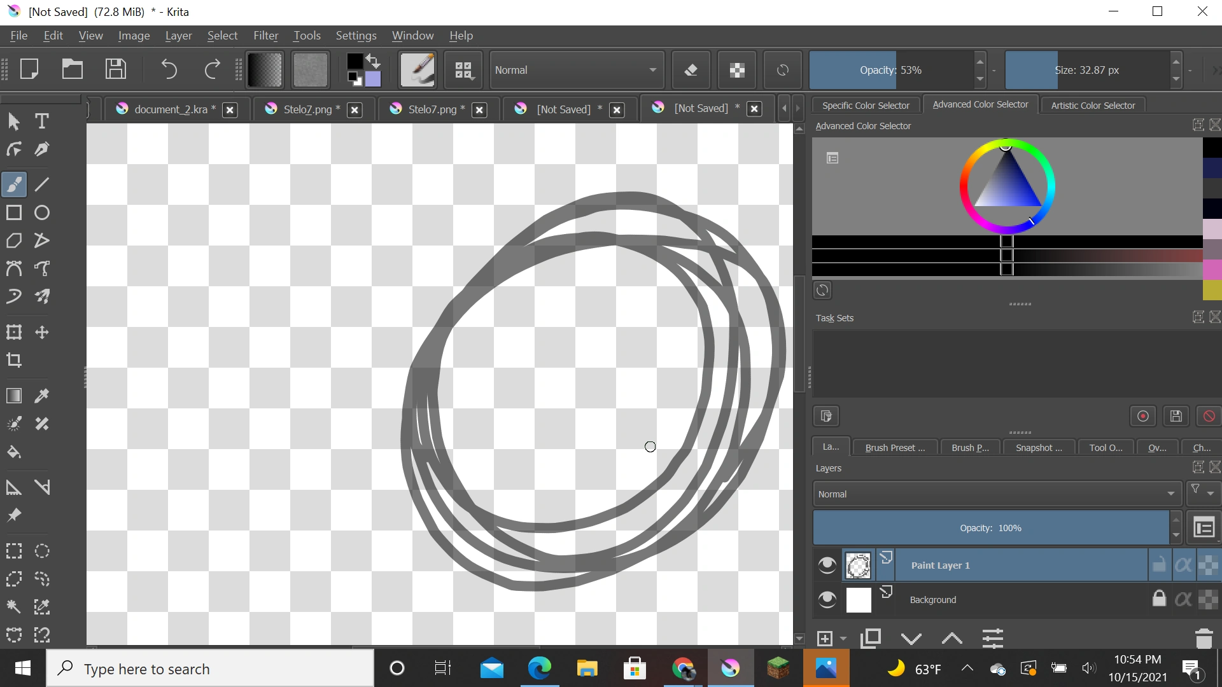Screen dimensions: 1222x687
Task: Select the Ellipse drawing tool
Action: point(41,212)
